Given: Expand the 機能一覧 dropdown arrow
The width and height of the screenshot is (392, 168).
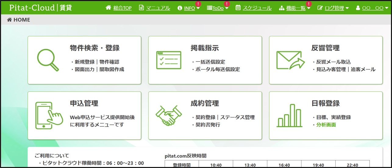Looking at the screenshot, I should click(x=308, y=9).
